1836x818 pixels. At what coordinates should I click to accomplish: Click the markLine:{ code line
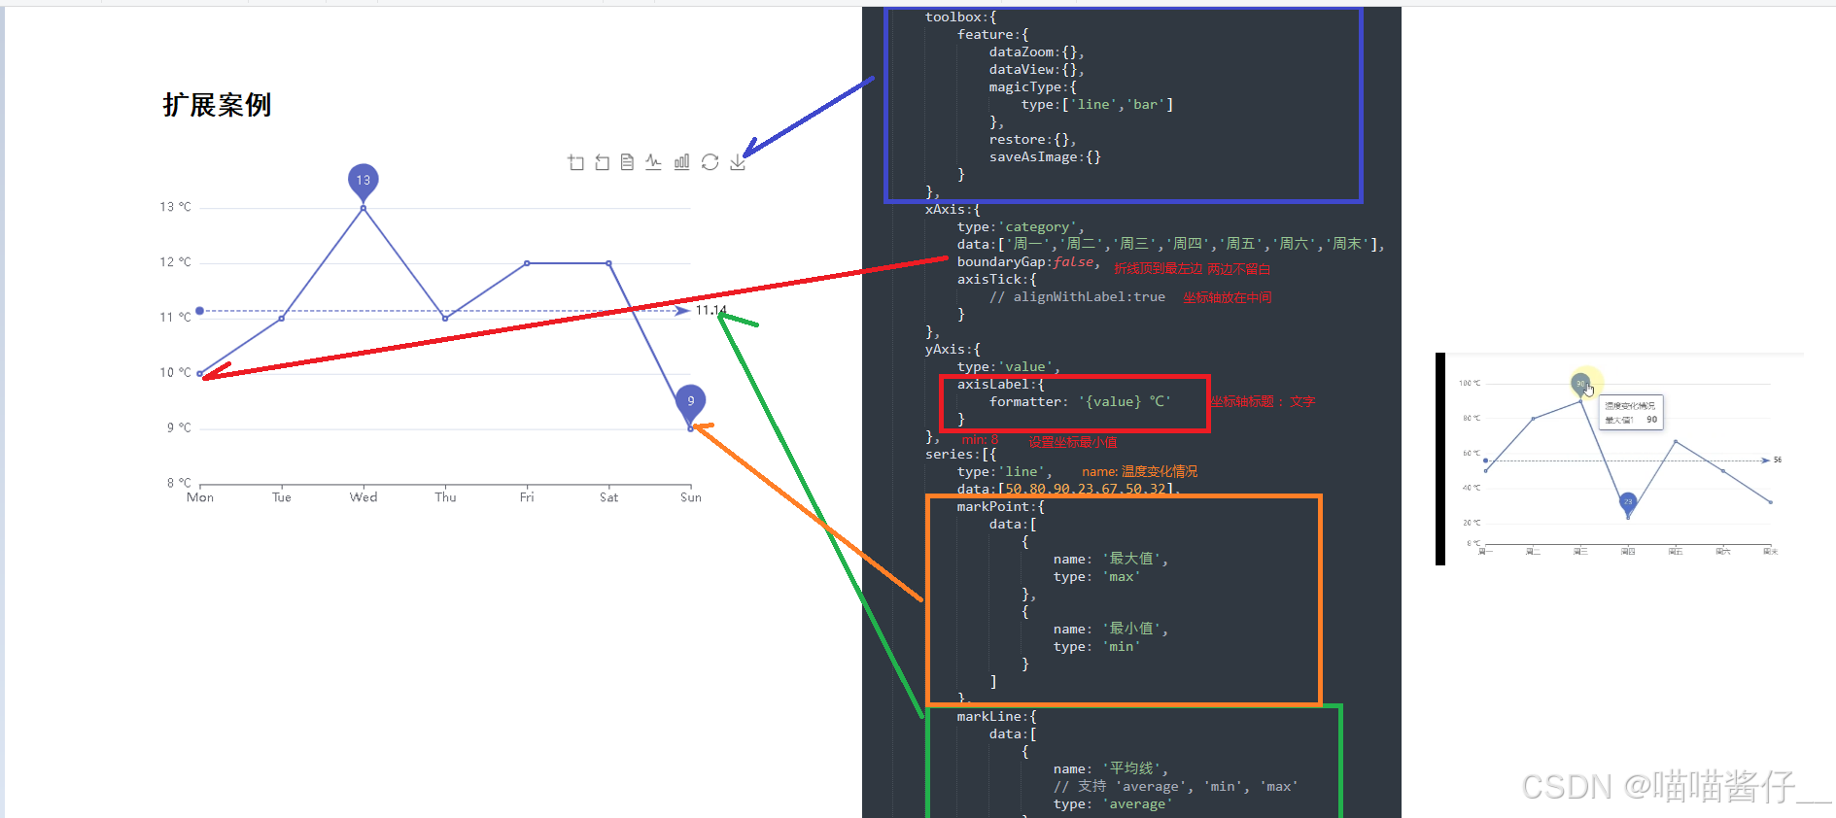(997, 717)
